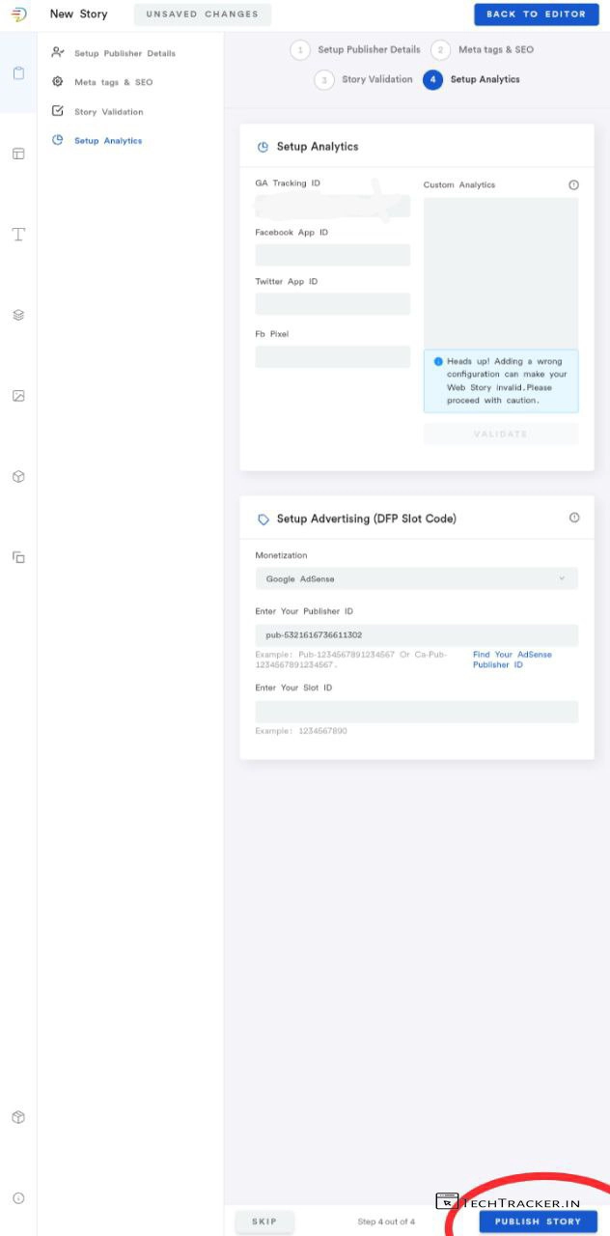Viewport: 610px width, 1236px height.
Task: Select the Text tool icon
Action: pyautogui.click(x=18, y=235)
